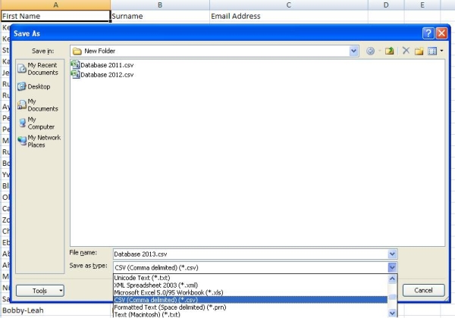Create a new folder
The image size is (455, 318).
tap(419, 51)
